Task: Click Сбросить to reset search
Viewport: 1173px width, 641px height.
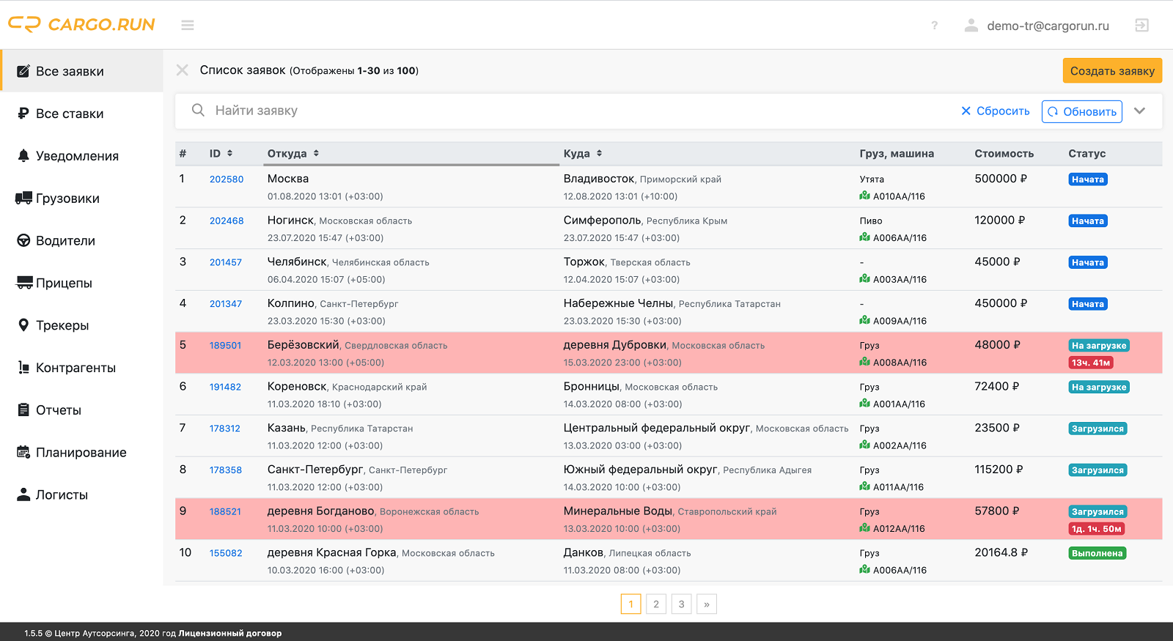Action: pyautogui.click(x=995, y=111)
